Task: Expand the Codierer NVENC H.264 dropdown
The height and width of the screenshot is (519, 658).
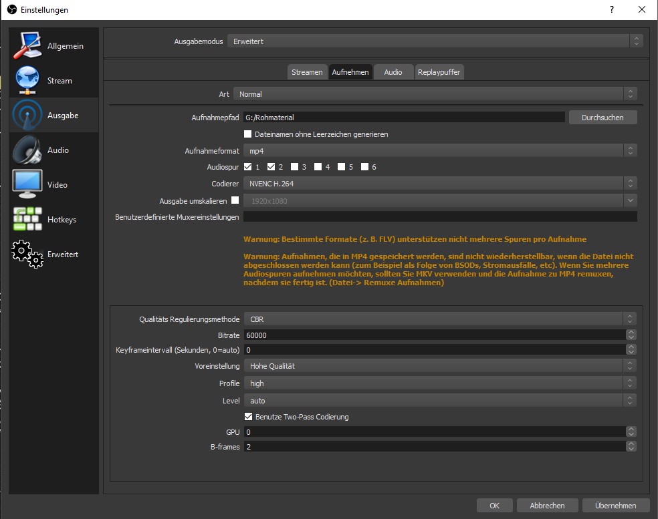Action: [439, 183]
